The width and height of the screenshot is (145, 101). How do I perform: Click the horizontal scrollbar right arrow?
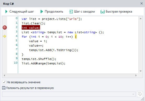click(136, 75)
